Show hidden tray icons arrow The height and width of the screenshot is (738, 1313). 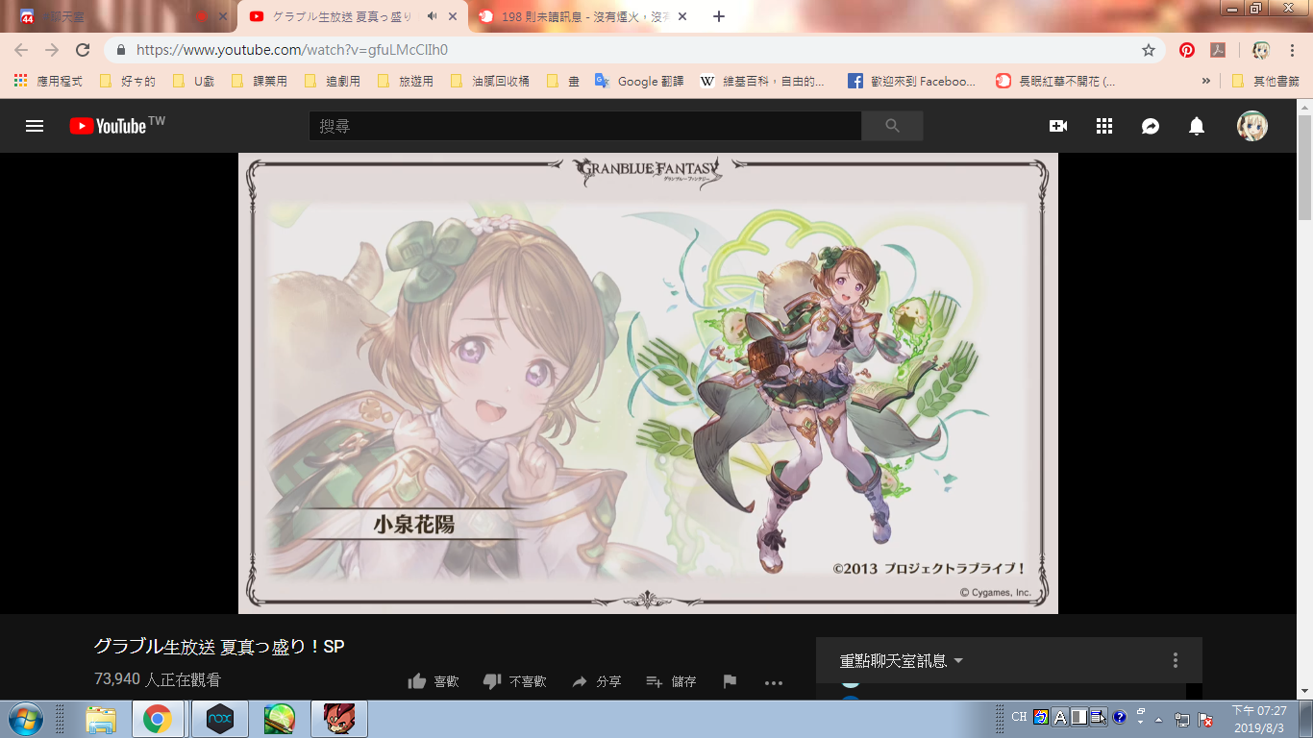coord(1159,719)
